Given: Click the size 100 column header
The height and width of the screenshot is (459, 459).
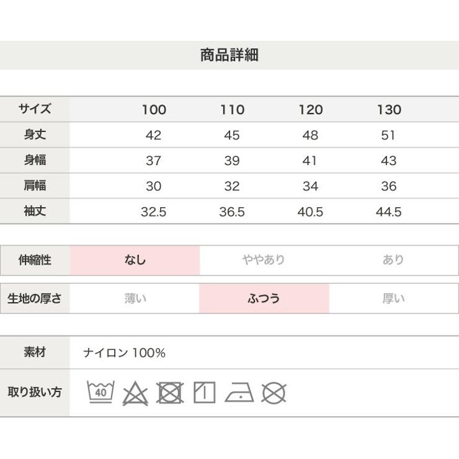Looking at the screenshot, I should tap(154, 110).
